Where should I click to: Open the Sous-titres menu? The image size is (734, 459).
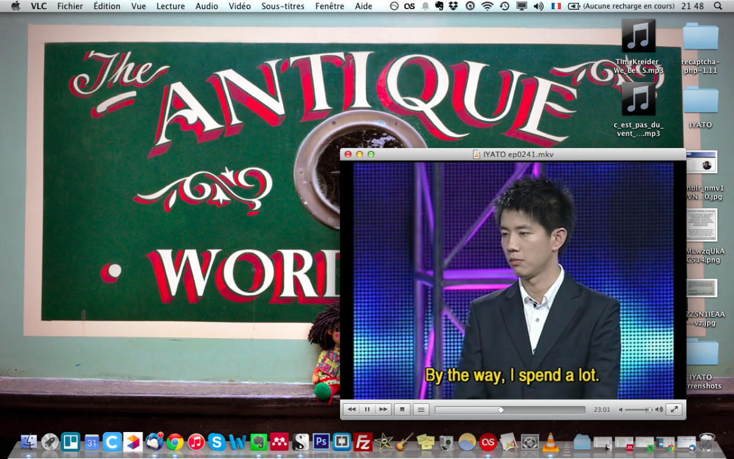283,6
